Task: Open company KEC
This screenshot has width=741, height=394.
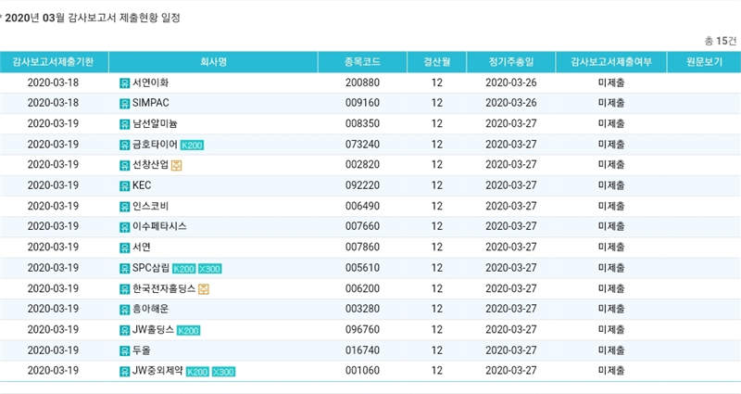Action: click(x=142, y=185)
